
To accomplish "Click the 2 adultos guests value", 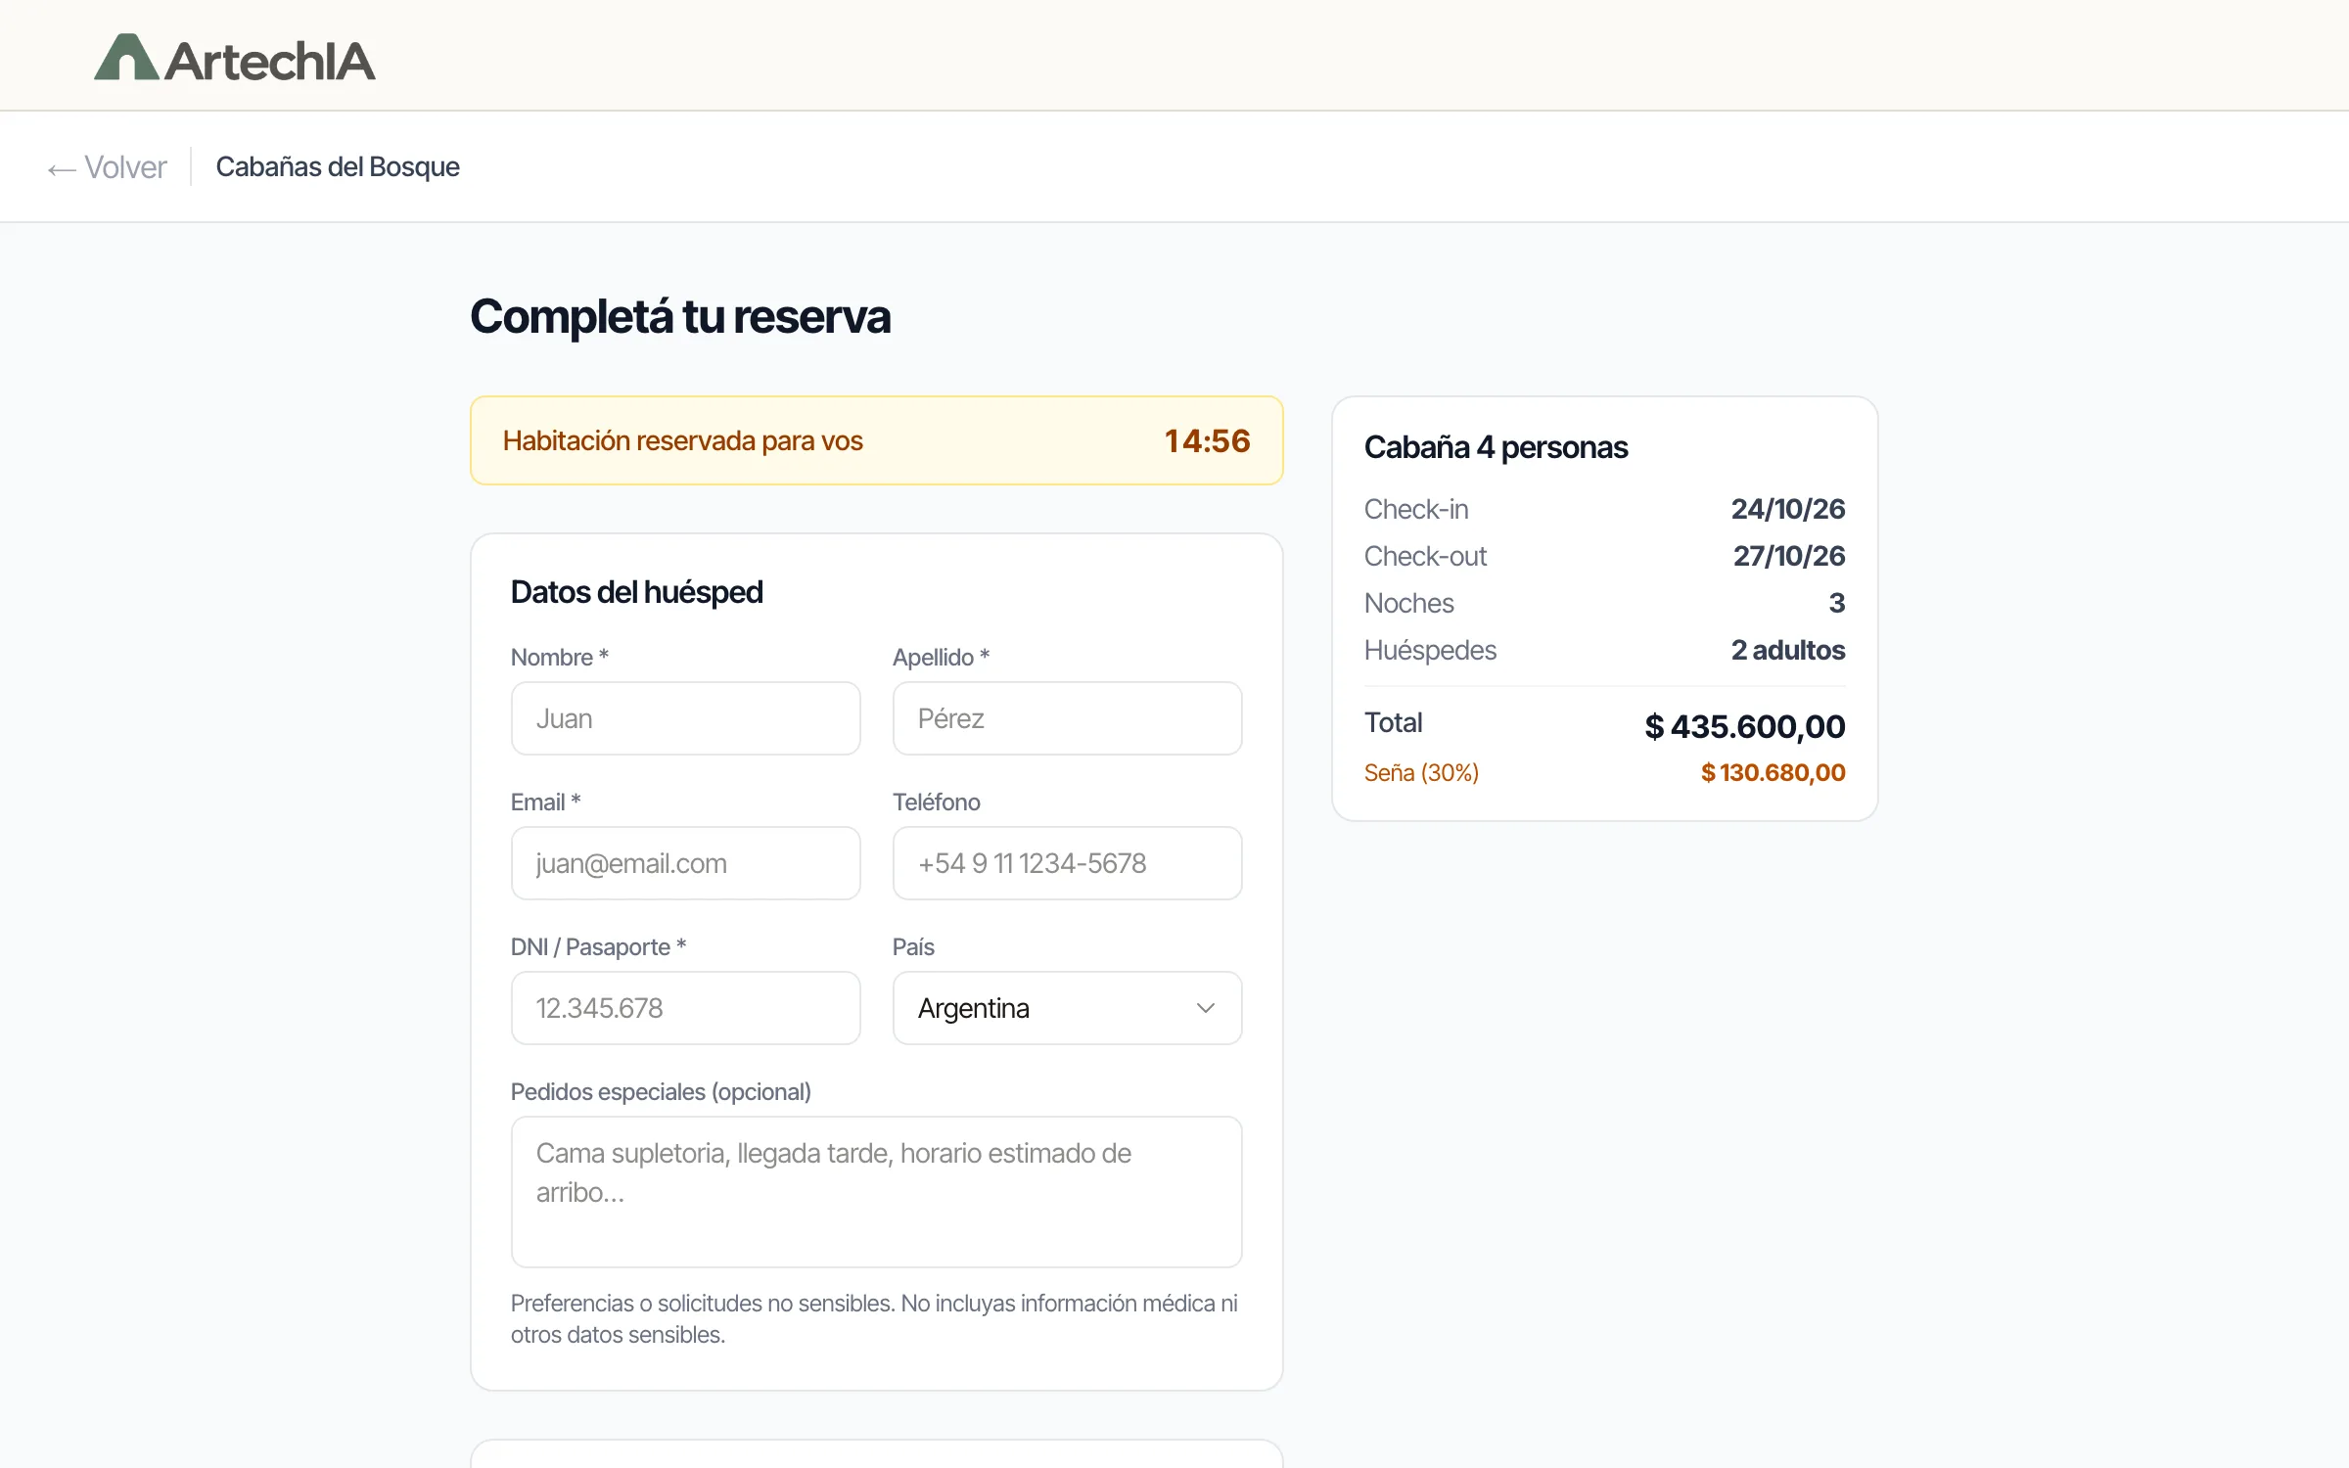I will click(1787, 650).
